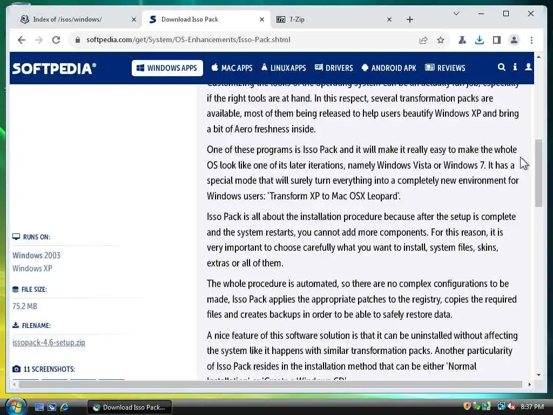This screenshot has width=553, height=415.
Task: Click the muted volume tray icon
Action: coord(511,406)
